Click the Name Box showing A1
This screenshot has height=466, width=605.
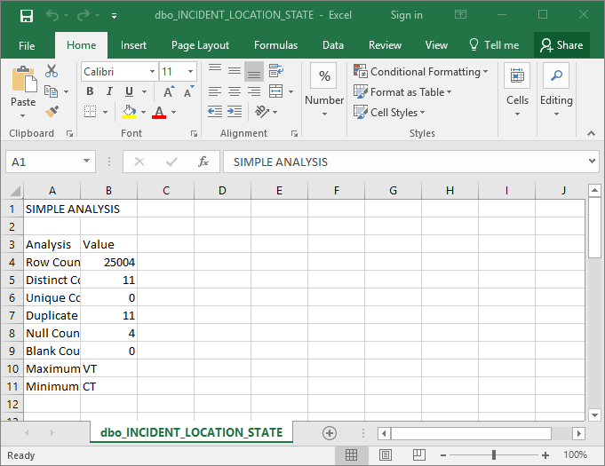(x=50, y=162)
